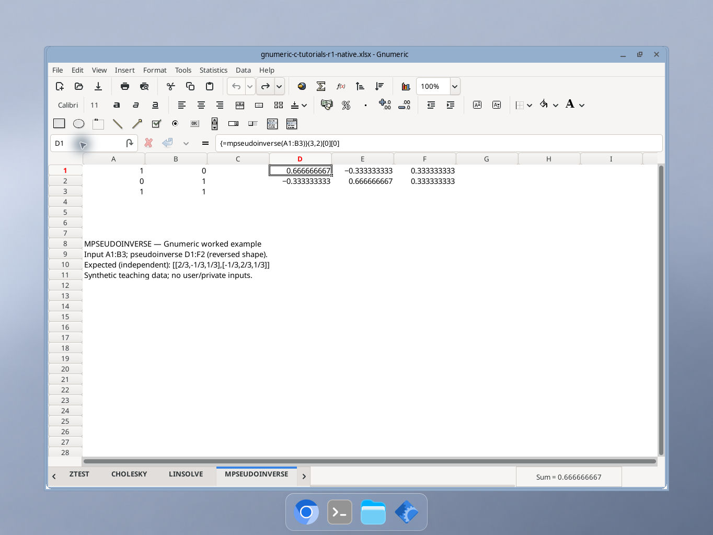This screenshot has height=535, width=713.
Task: Apply accounting currency format
Action: tap(327, 105)
